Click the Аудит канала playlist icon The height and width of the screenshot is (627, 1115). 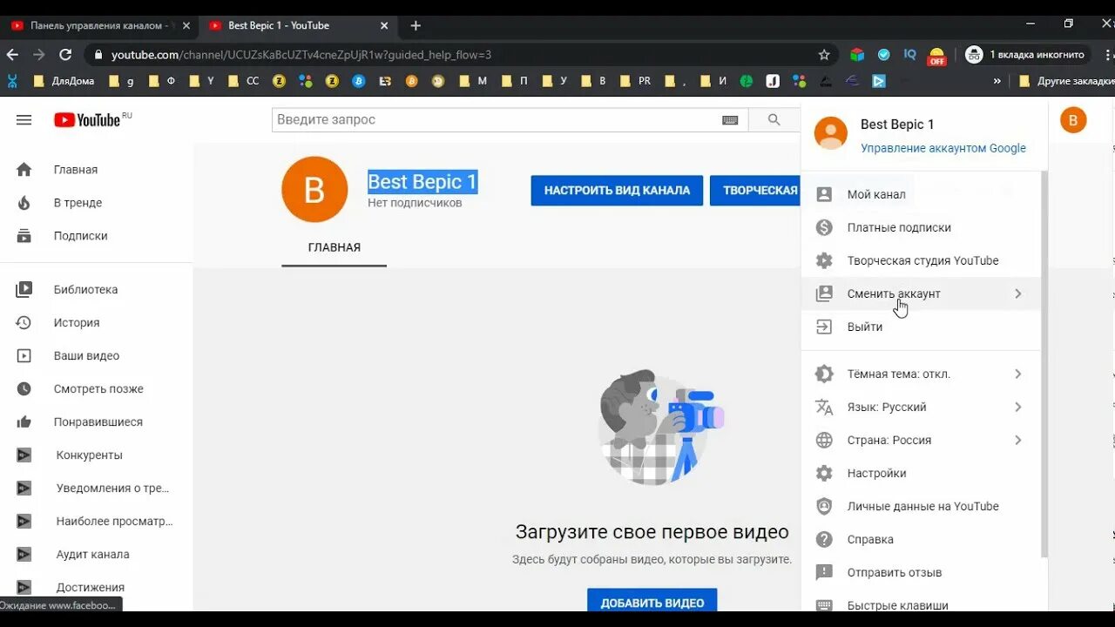click(x=24, y=555)
